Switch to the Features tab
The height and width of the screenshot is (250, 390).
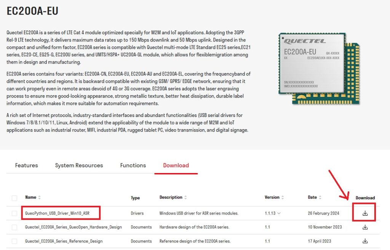coord(26,165)
